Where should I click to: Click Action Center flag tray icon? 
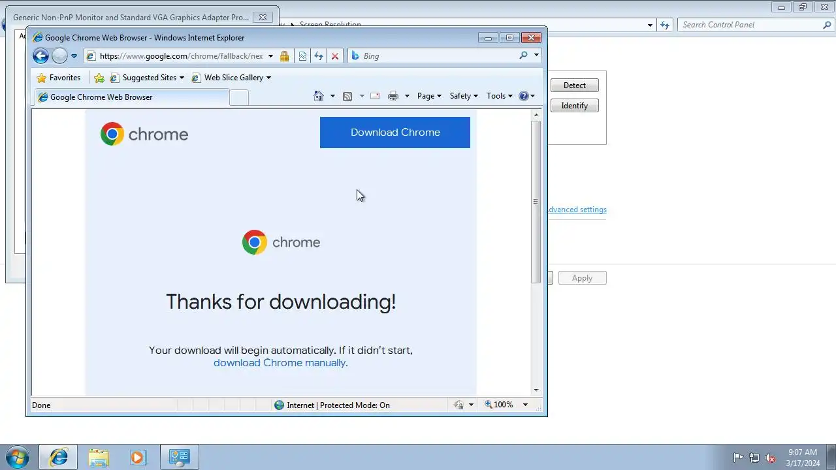738,458
